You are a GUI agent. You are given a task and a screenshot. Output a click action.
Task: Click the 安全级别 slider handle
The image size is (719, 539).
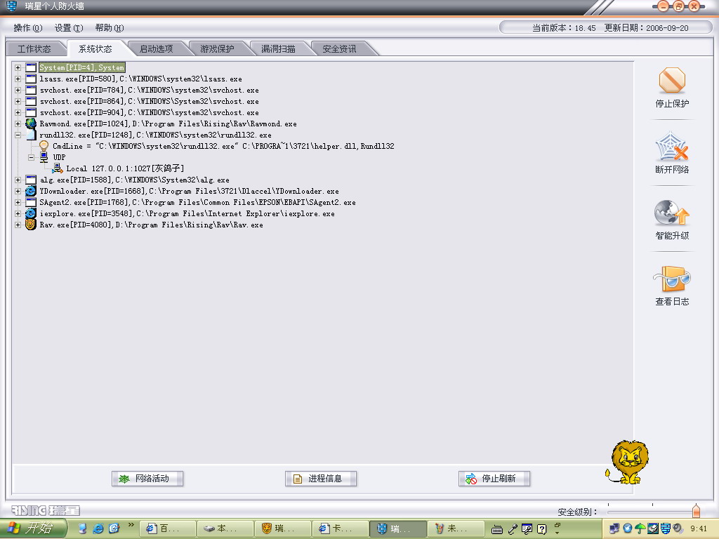coord(696,510)
